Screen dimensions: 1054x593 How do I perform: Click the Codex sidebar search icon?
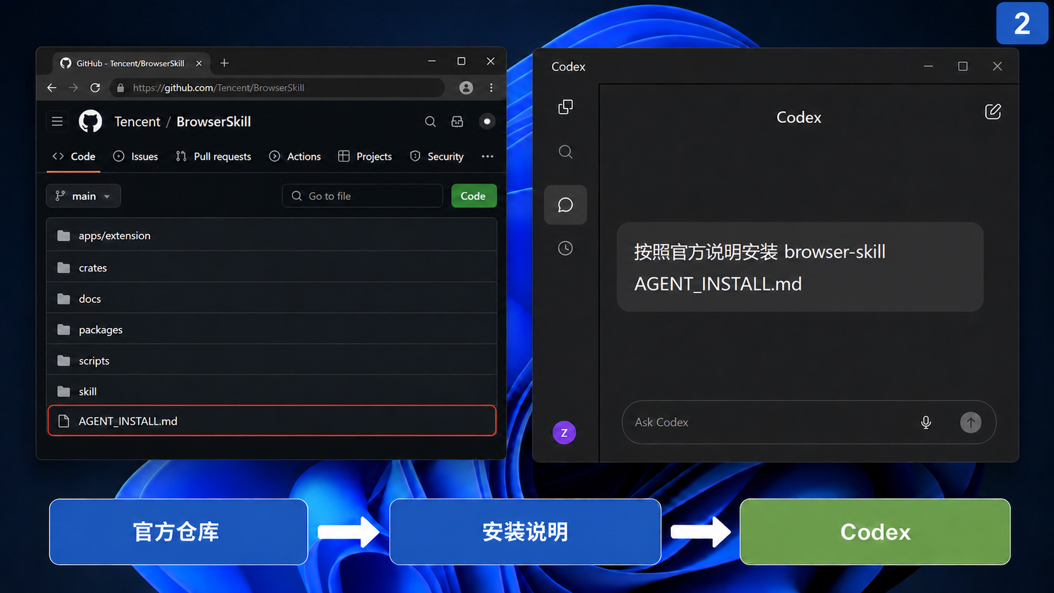click(x=565, y=152)
